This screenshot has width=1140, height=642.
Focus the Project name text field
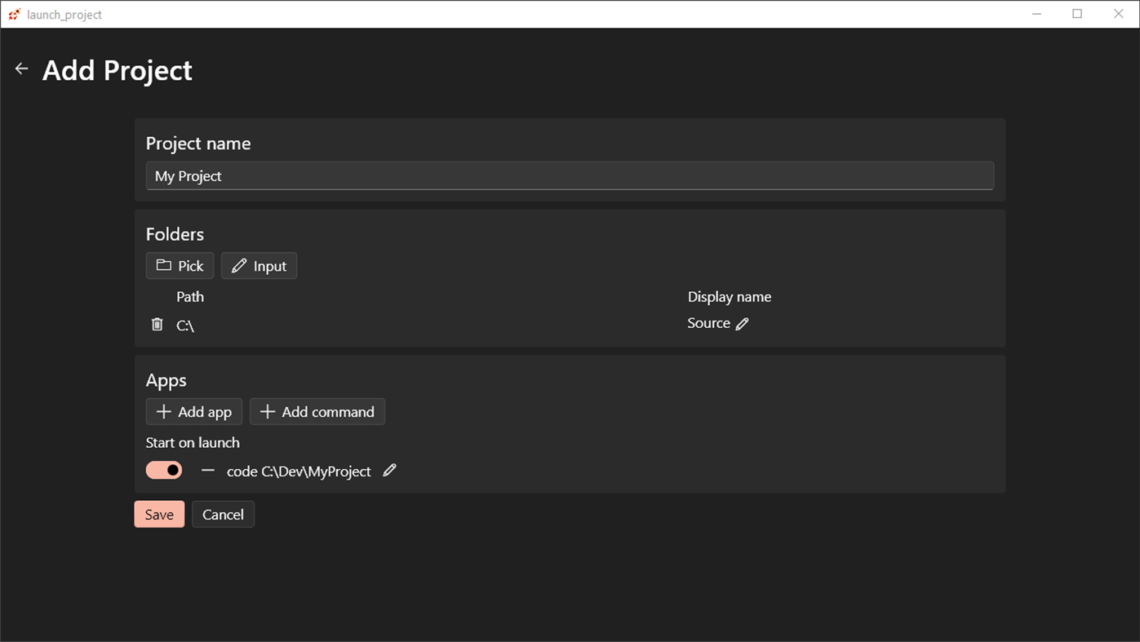pyautogui.click(x=570, y=176)
